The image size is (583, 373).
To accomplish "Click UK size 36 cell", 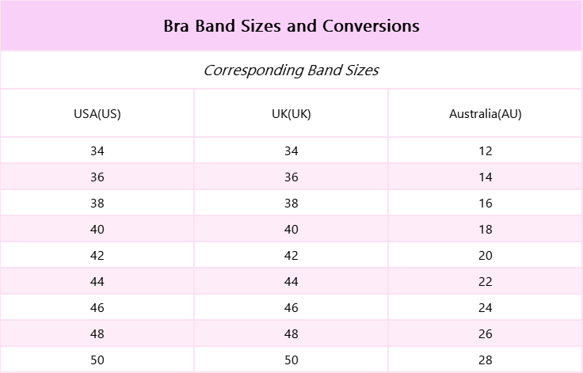I will pos(291,177).
